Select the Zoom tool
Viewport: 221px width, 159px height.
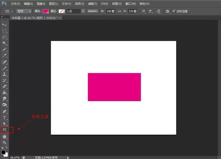click(x=4, y=142)
